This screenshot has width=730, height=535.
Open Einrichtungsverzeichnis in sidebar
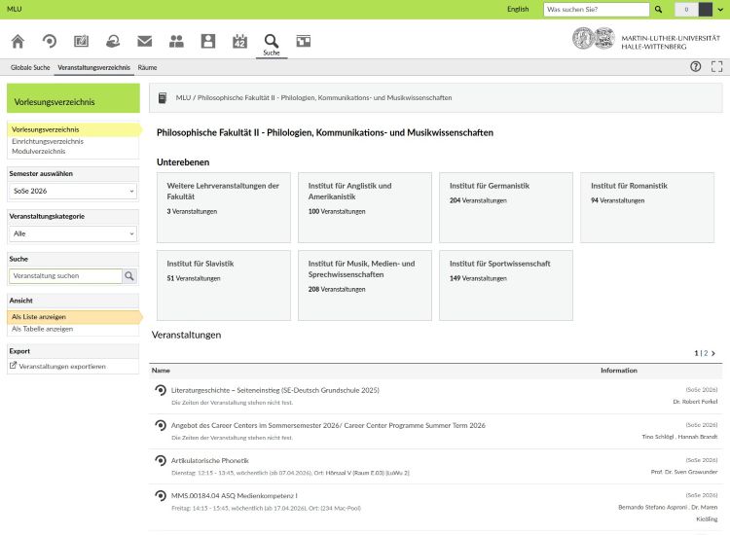click(48, 141)
